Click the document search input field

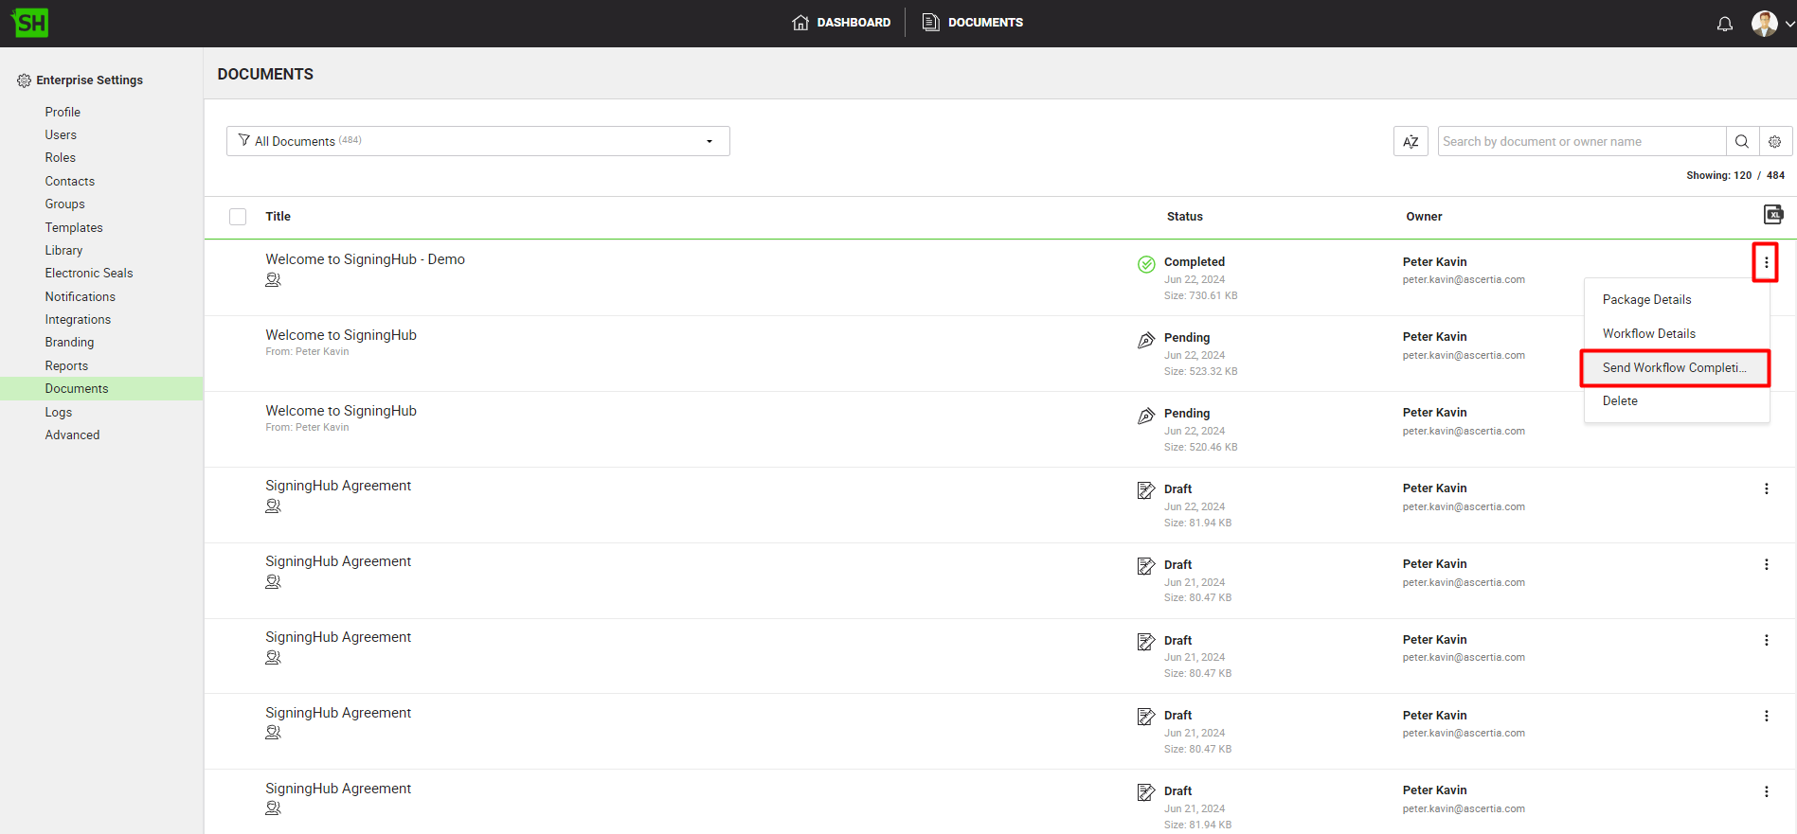coord(1580,141)
